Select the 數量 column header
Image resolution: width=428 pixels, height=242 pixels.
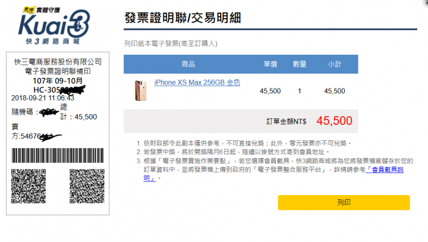coord(300,64)
